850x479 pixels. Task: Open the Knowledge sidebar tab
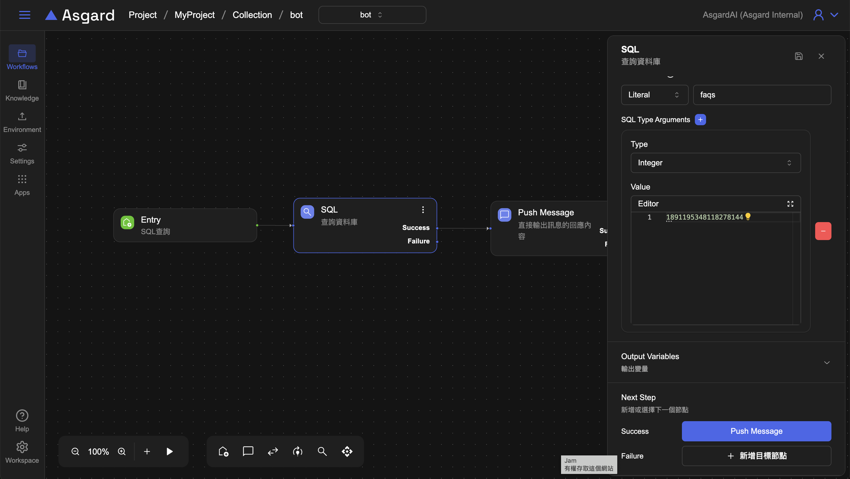[x=22, y=91]
